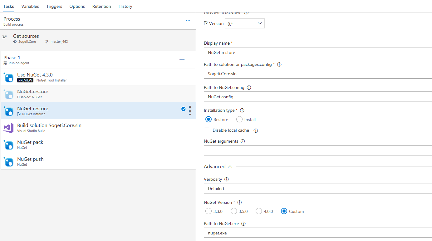This screenshot has width=432, height=241.
Task: Open the Version dropdown showing 0.*
Action: [x=244, y=23]
